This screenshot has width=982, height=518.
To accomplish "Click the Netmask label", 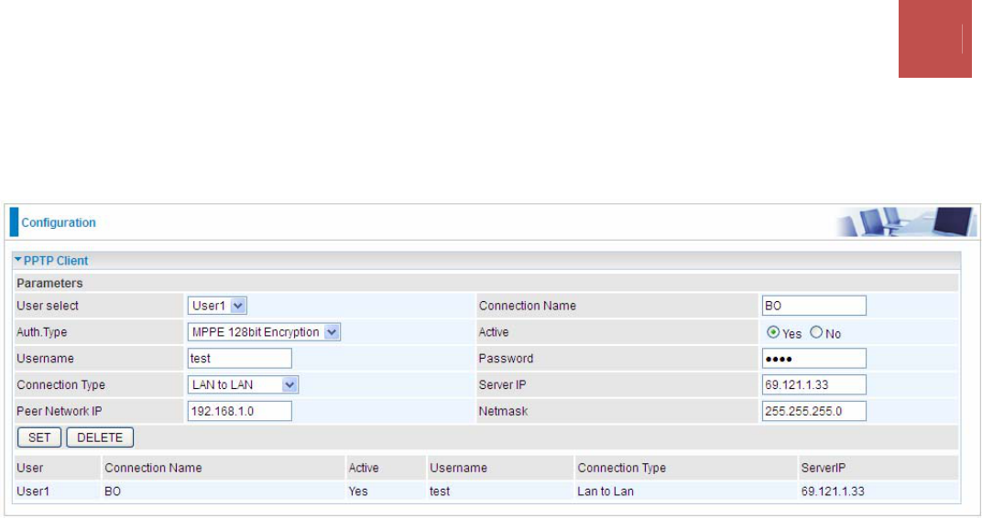I will pos(503,411).
